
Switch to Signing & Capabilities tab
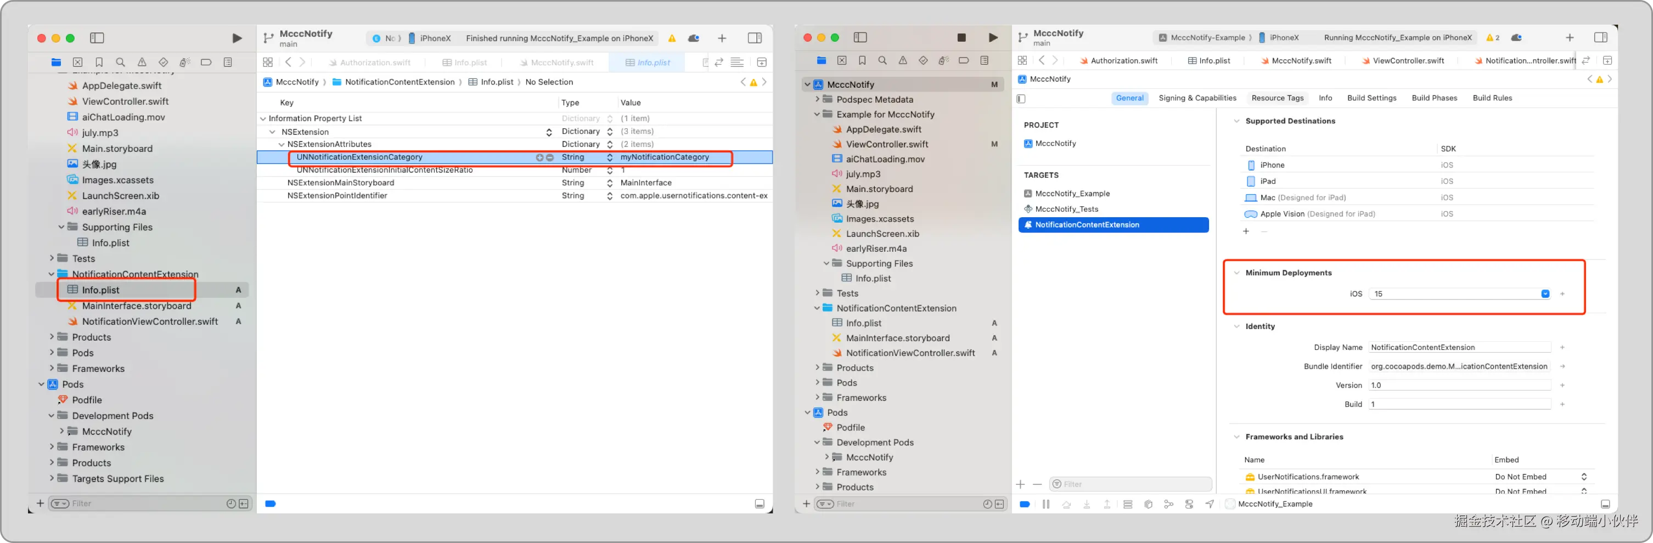click(1197, 98)
